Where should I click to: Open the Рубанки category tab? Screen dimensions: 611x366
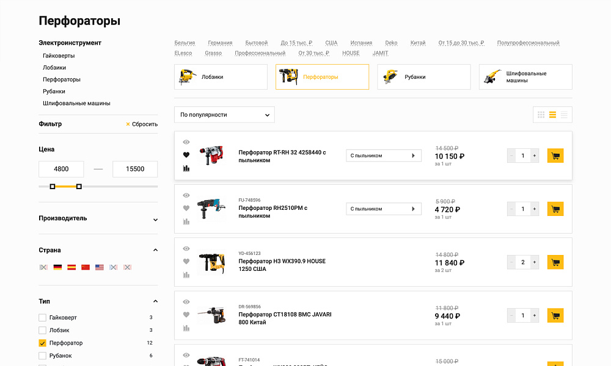(x=423, y=77)
